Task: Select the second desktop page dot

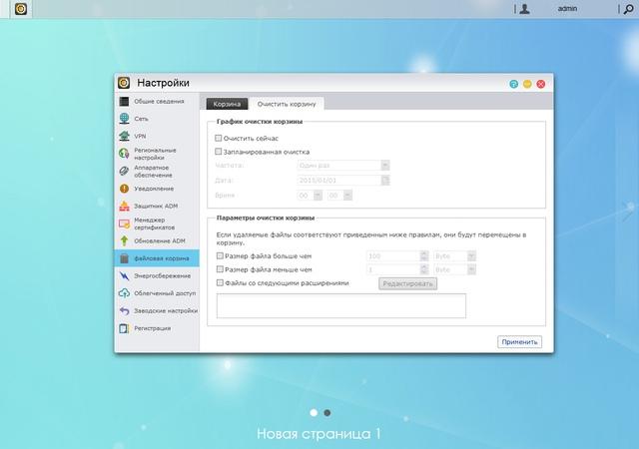Action: [327, 413]
